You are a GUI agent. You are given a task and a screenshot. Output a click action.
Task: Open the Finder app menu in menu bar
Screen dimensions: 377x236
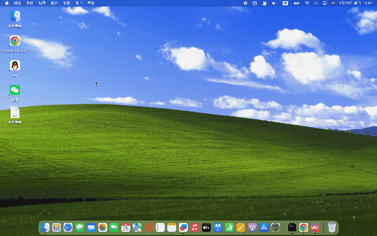pos(17,3)
